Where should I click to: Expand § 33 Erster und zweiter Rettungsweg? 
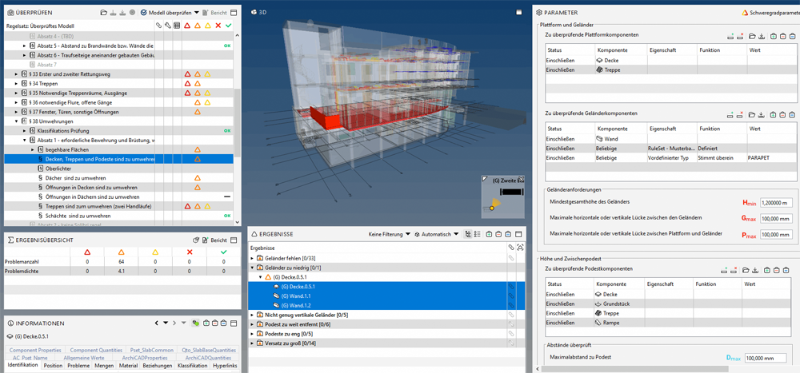pos(16,74)
